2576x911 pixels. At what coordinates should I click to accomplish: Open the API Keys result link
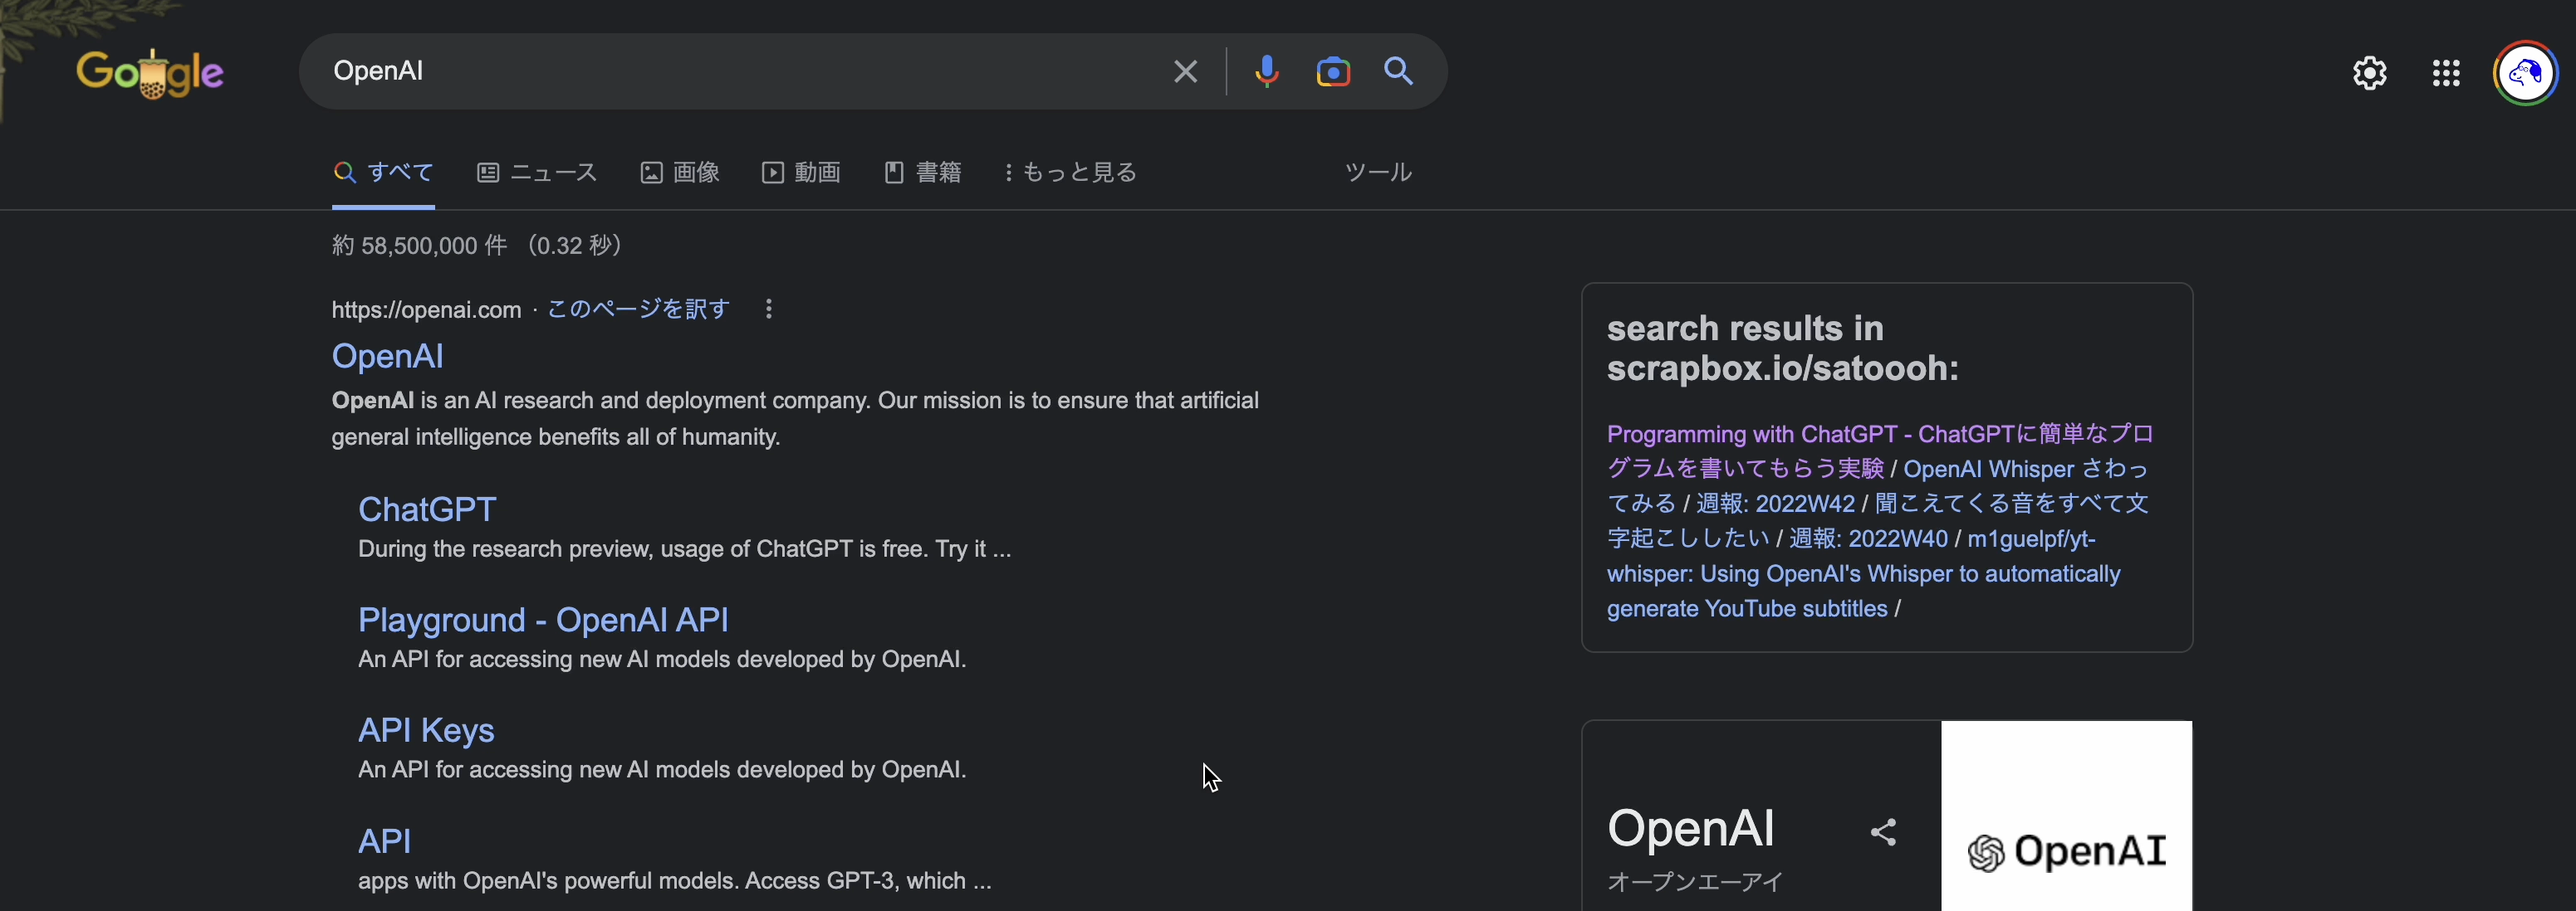(x=426, y=730)
